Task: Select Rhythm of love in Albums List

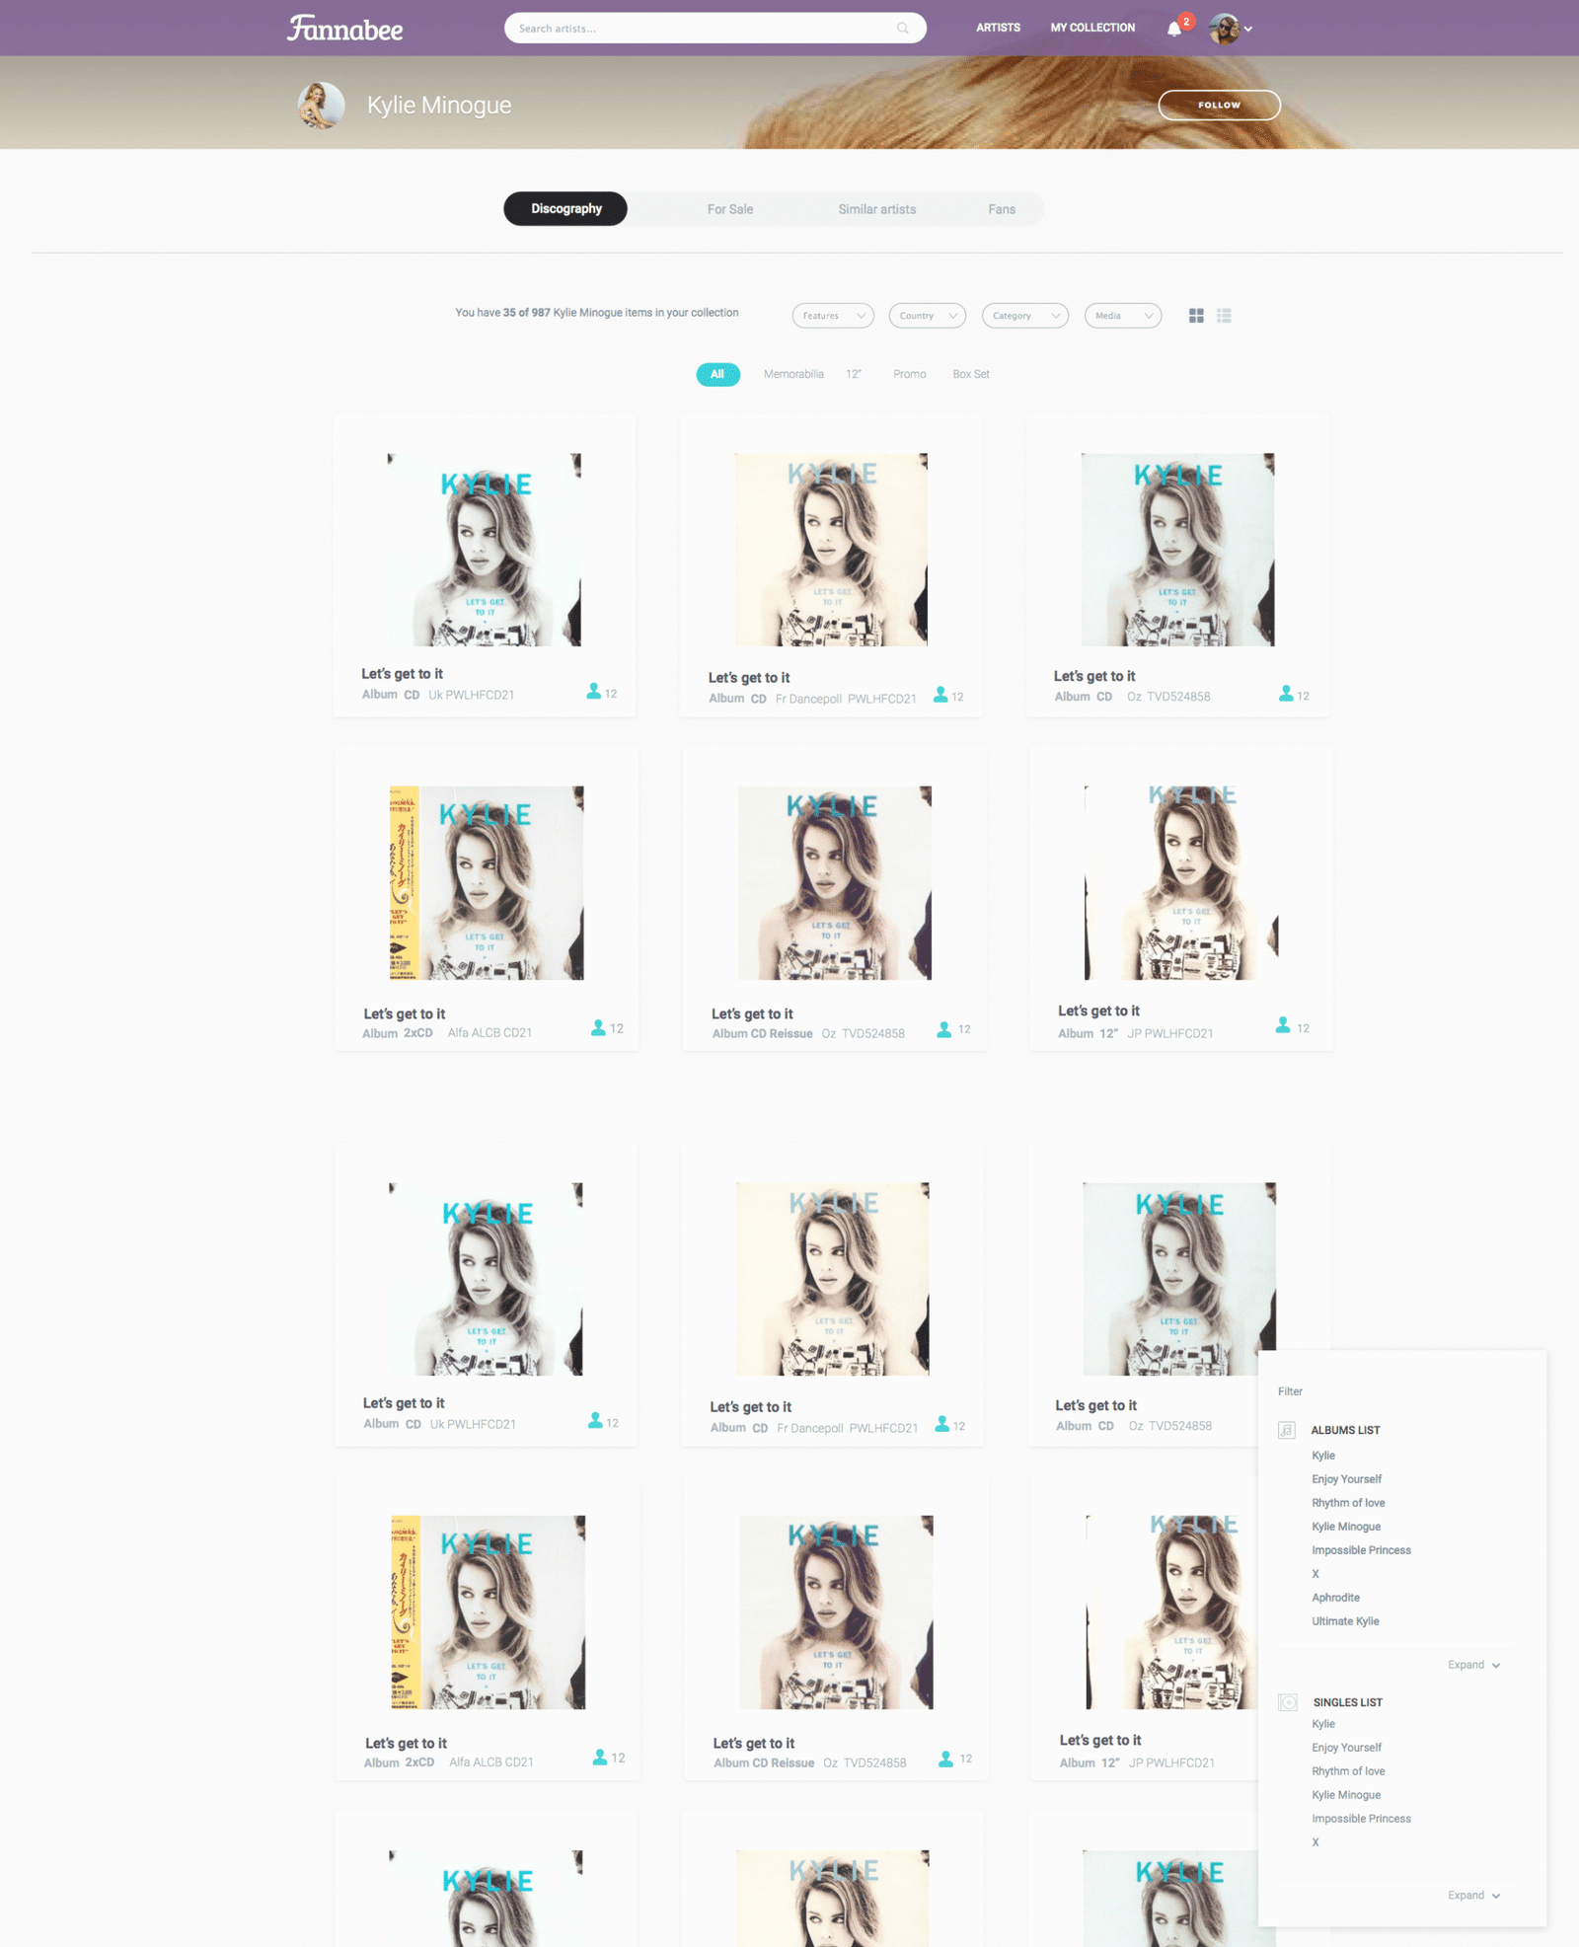Action: tap(1348, 1503)
